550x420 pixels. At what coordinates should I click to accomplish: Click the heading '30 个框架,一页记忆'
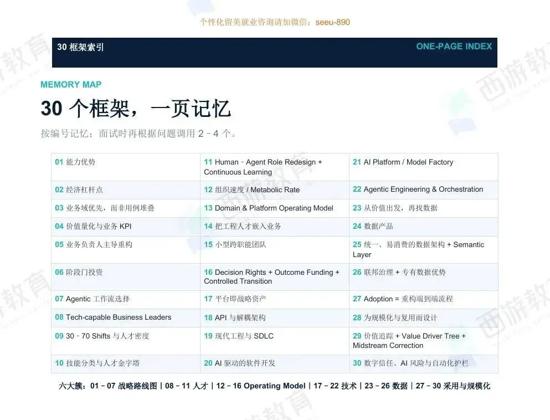coord(136,109)
